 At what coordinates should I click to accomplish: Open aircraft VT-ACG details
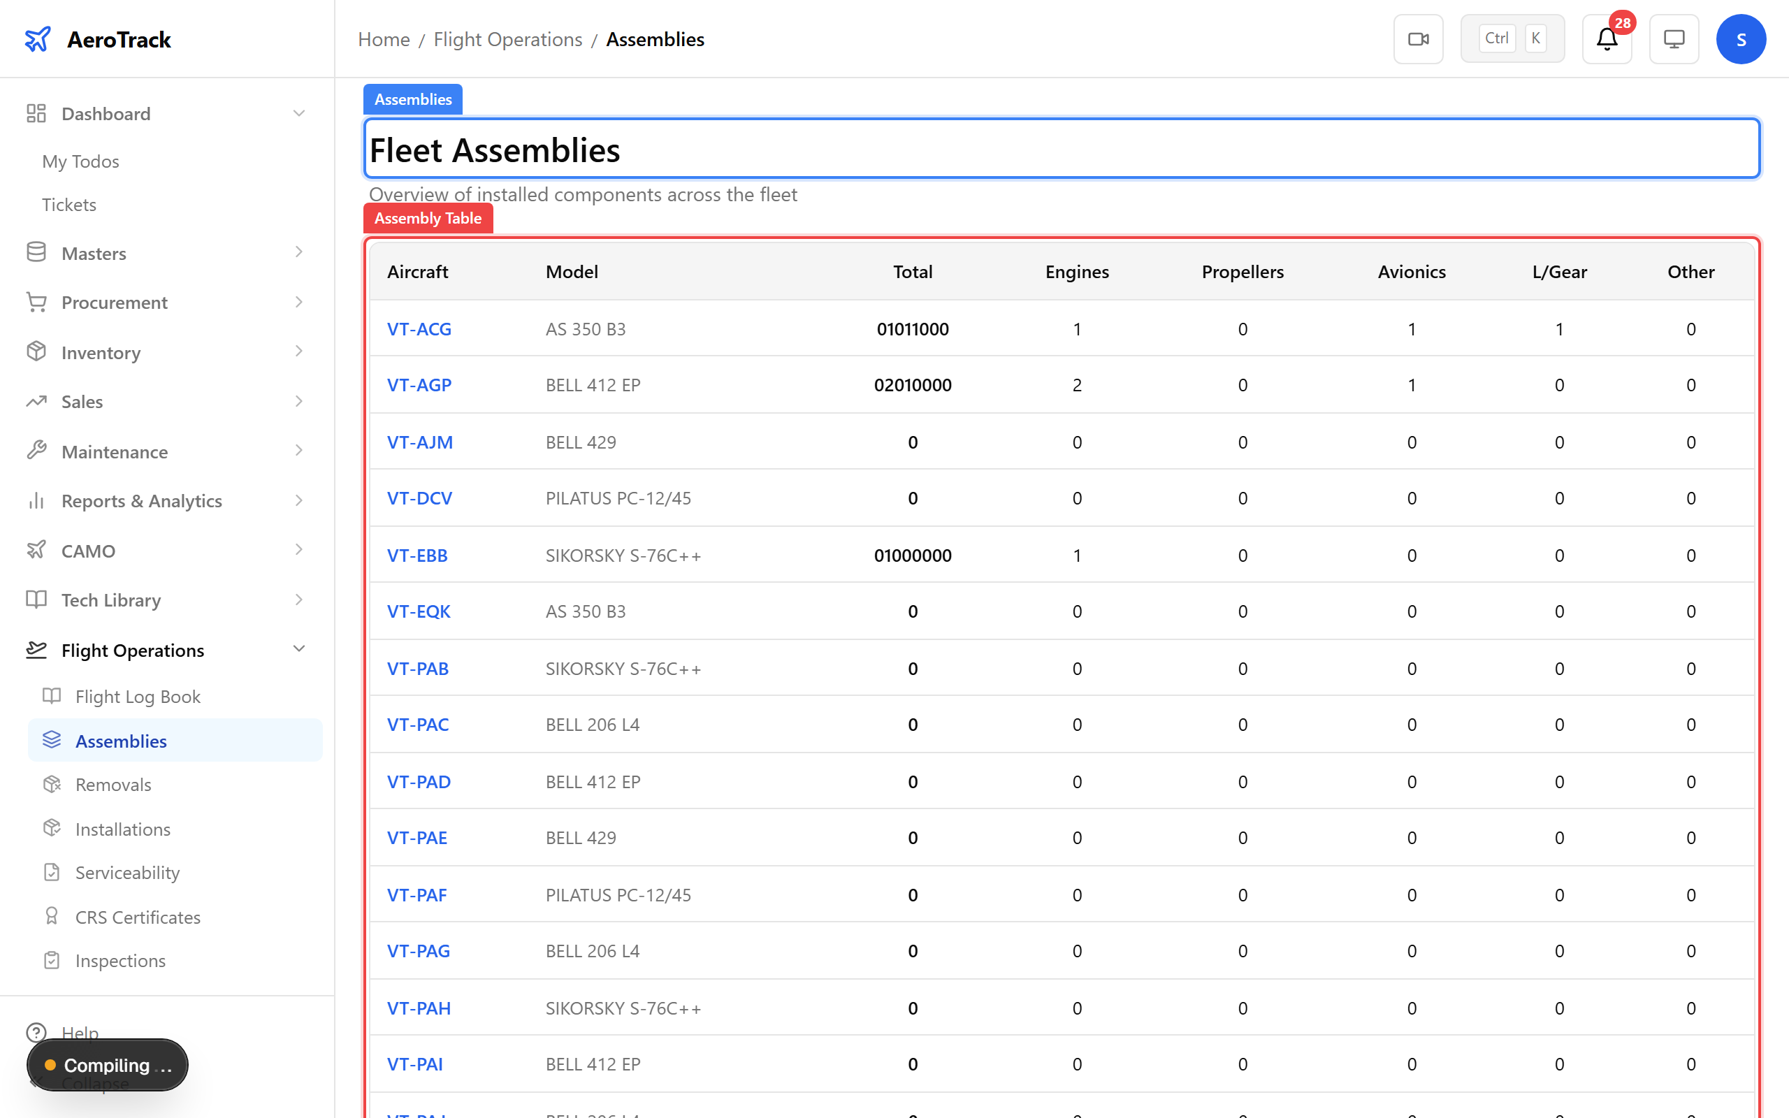click(419, 329)
